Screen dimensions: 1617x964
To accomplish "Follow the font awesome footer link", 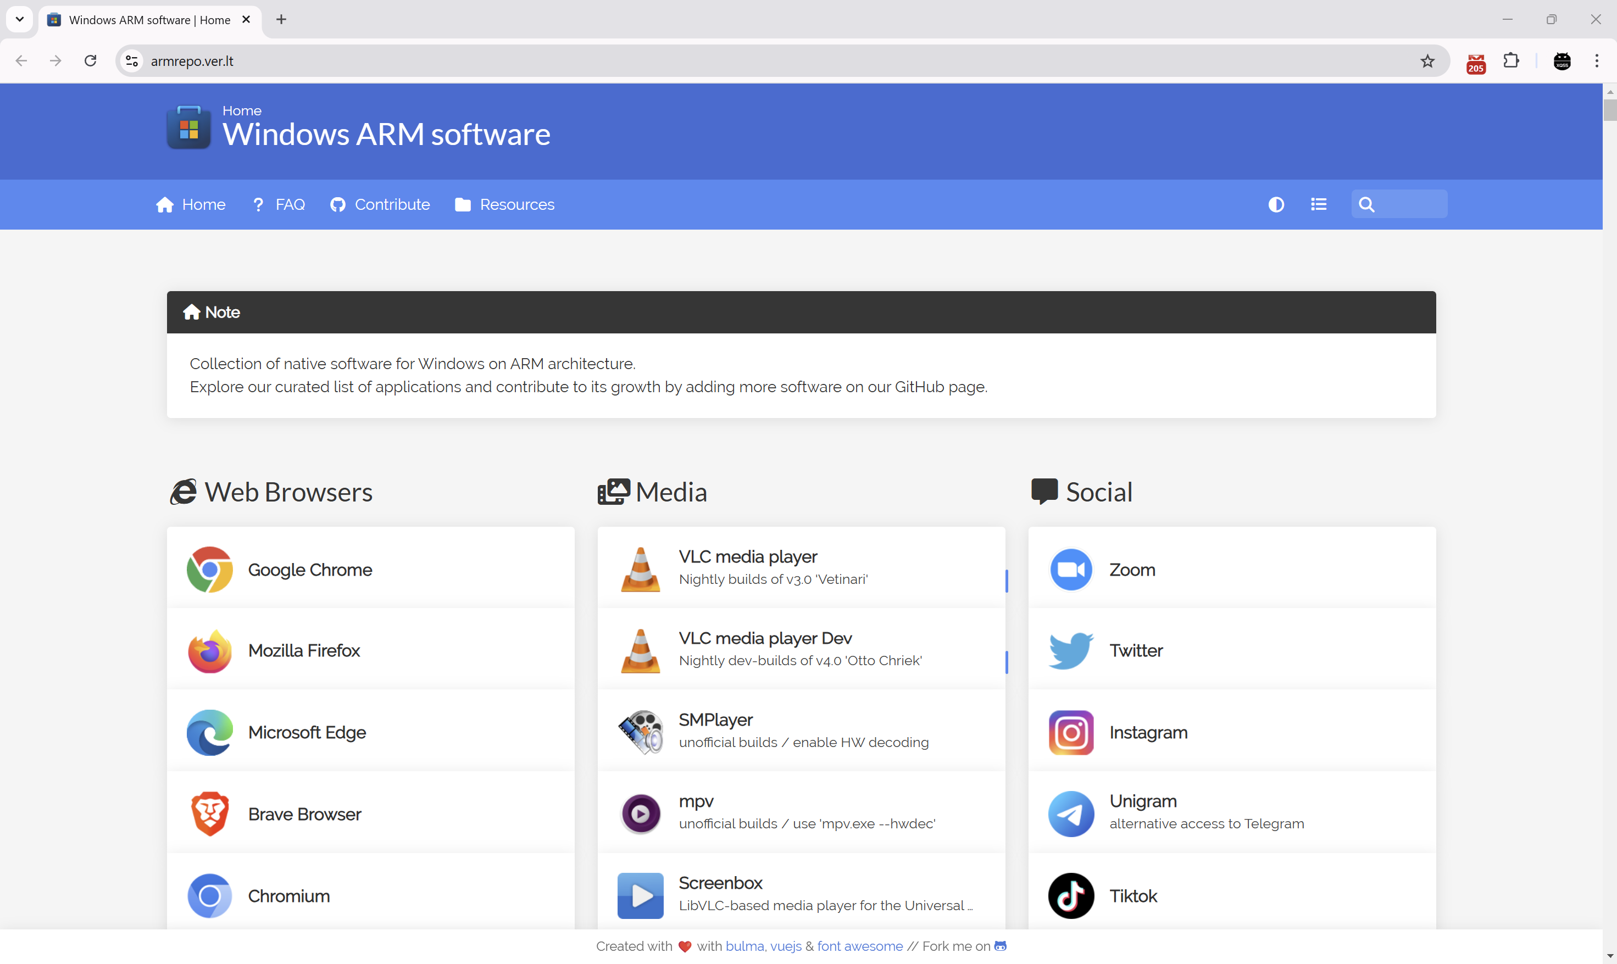I will pyautogui.click(x=859, y=946).
